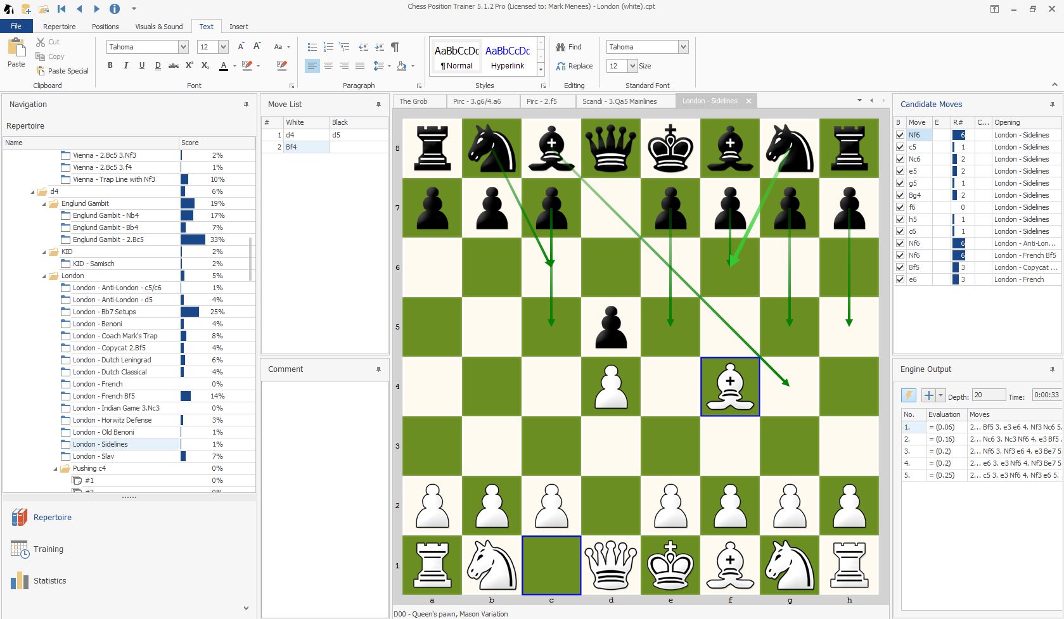Click the Bold formatting icon
1064x619 pixels.
click(x=110, y=66)
